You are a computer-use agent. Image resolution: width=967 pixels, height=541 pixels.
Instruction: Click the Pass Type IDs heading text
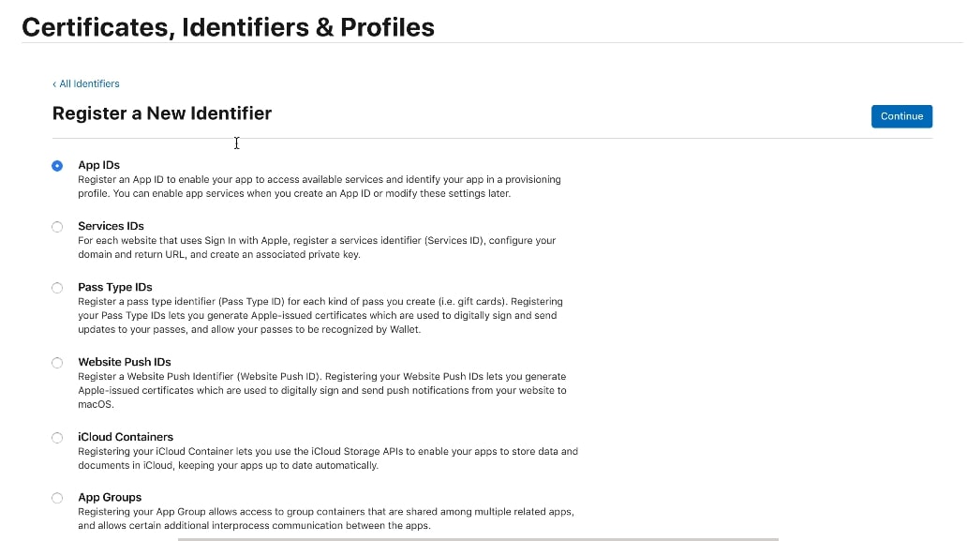pyautogui.click(x=114, y=288)
